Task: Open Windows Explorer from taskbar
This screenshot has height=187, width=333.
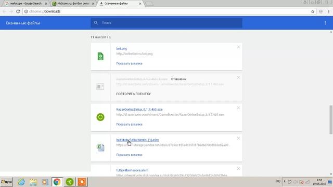Action: point(33,182)
